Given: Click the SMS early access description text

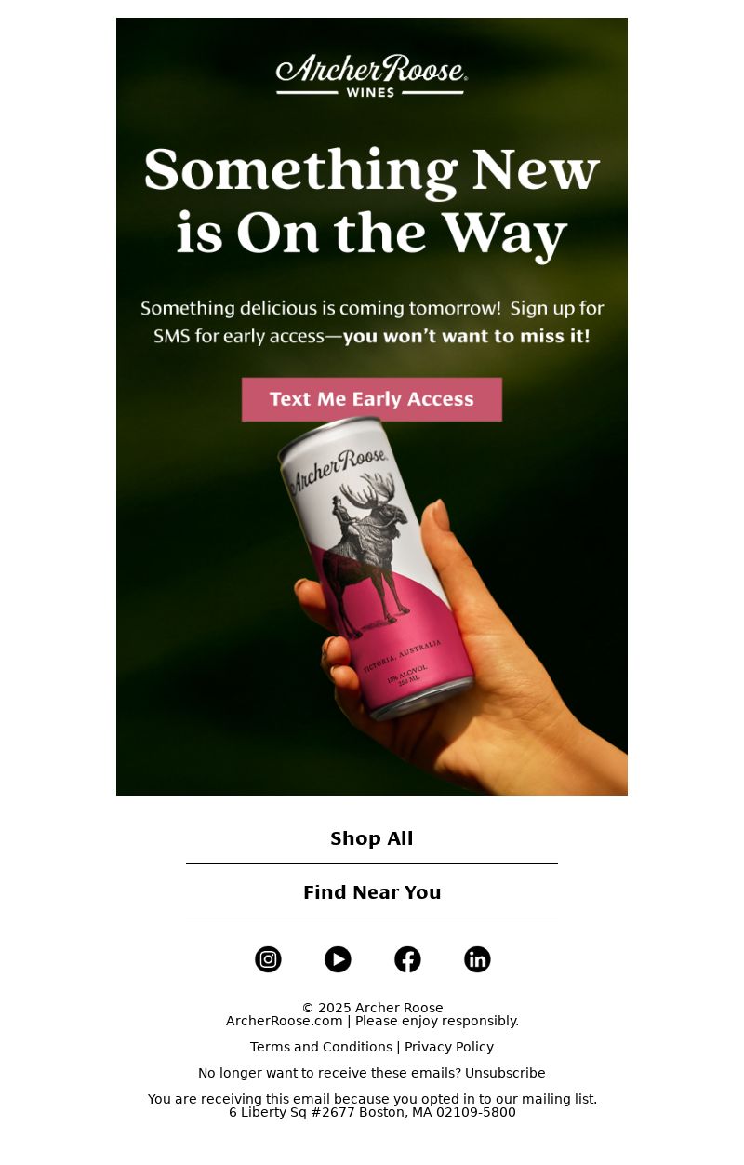Looking at the screenshot, I should [x=372, y=322].
